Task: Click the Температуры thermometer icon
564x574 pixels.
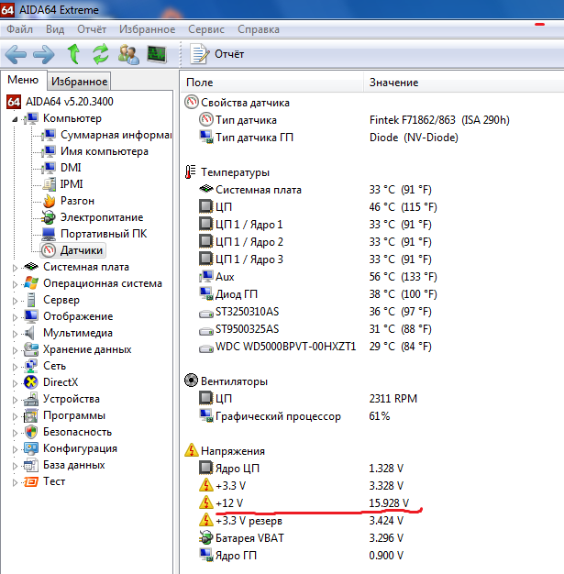Action: 190,171
